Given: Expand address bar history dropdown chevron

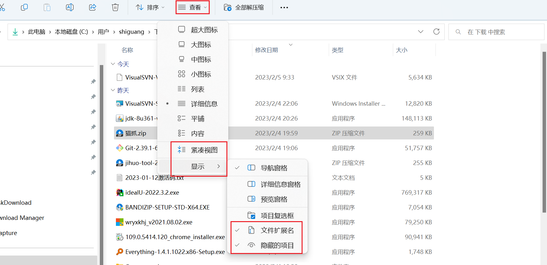Looking at the screenshot, I should pos(421,32).
